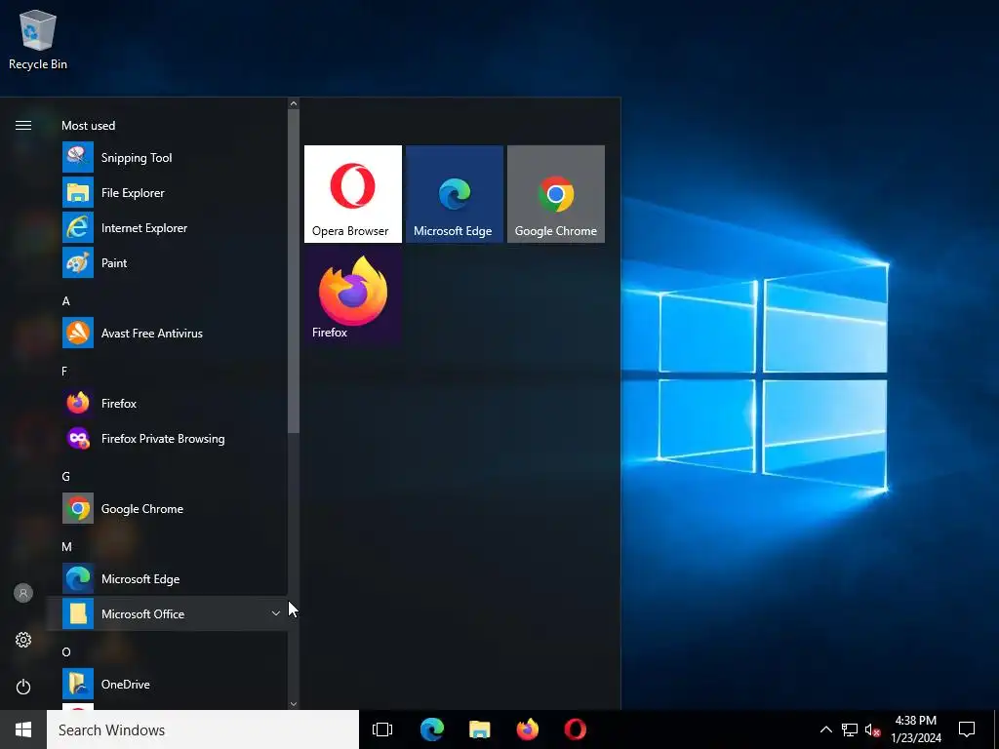Click the muted volume tray icon
This screenshot has height=749, width=999.
[872, 729]
